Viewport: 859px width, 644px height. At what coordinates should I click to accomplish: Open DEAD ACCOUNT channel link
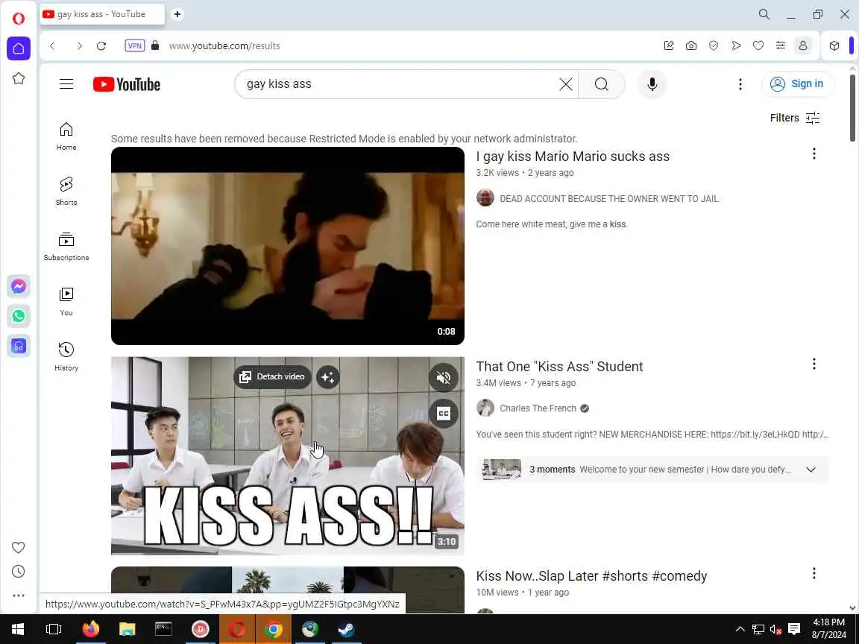(608, 199)
